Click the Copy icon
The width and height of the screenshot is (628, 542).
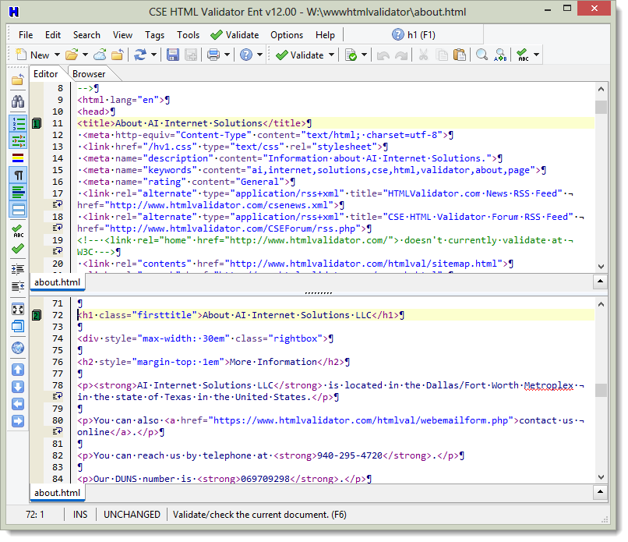tap(442, 55)
